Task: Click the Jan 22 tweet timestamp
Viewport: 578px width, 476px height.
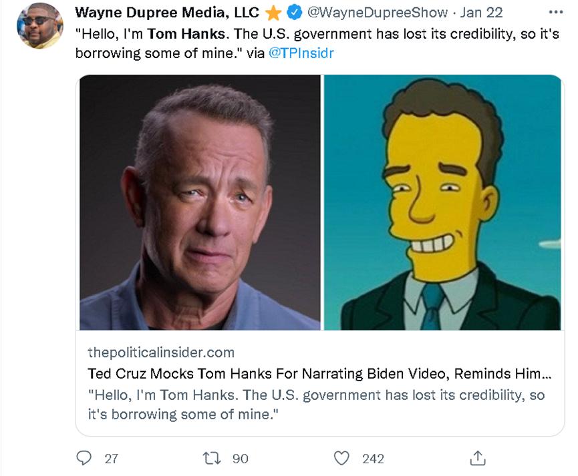Action: coord(482,13)
